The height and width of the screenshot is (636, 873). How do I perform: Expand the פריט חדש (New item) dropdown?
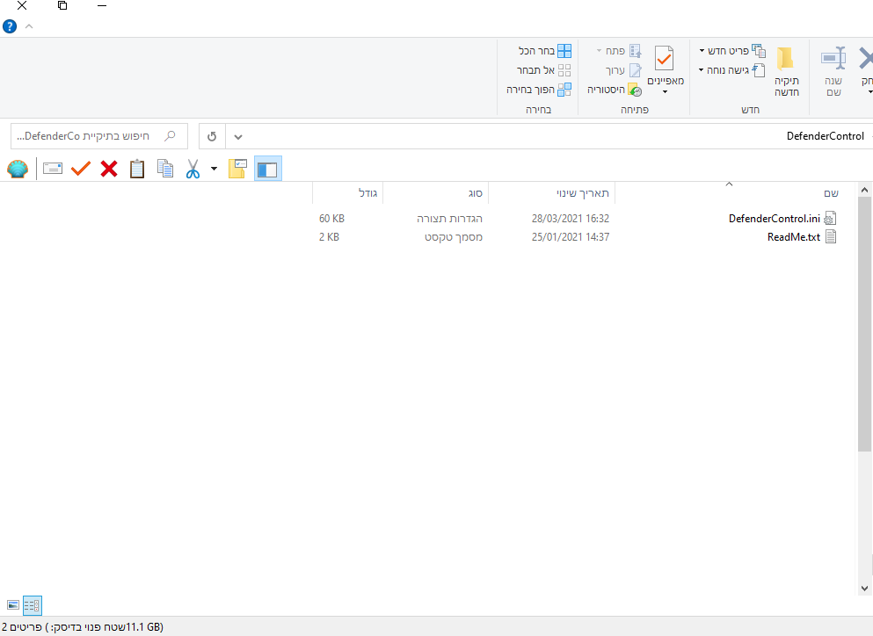(x=702, y=51)
